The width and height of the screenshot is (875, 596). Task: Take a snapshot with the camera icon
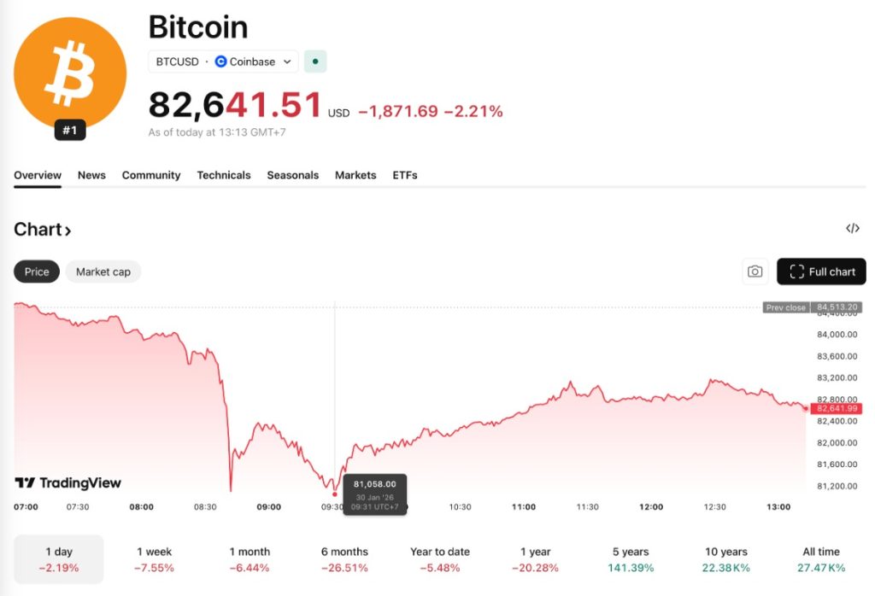click(x=755, y=271)
